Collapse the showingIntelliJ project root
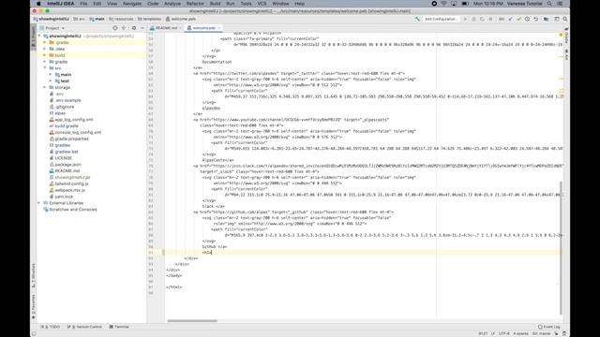 coord(39,36)
